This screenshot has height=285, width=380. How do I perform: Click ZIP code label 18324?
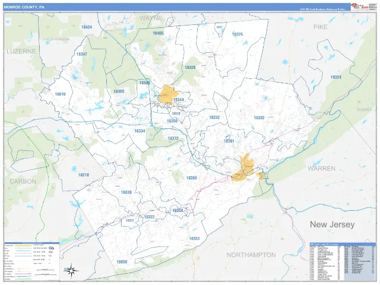coord(336,77)
